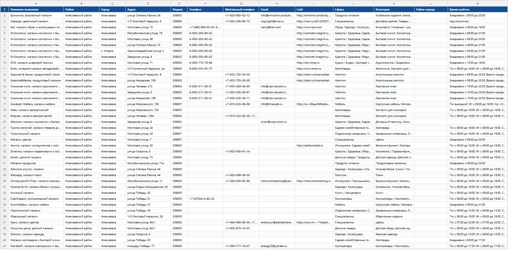
Task: Select cell 'Бэмби, детский магазин'
Action: [36, 157]
